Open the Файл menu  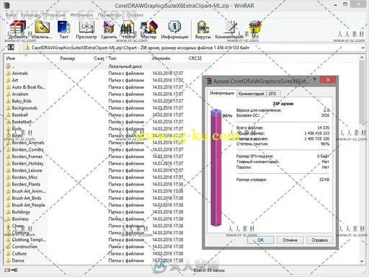[11, 15]
